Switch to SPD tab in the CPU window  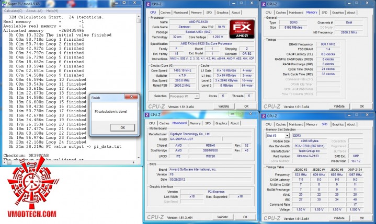(209, 13)
